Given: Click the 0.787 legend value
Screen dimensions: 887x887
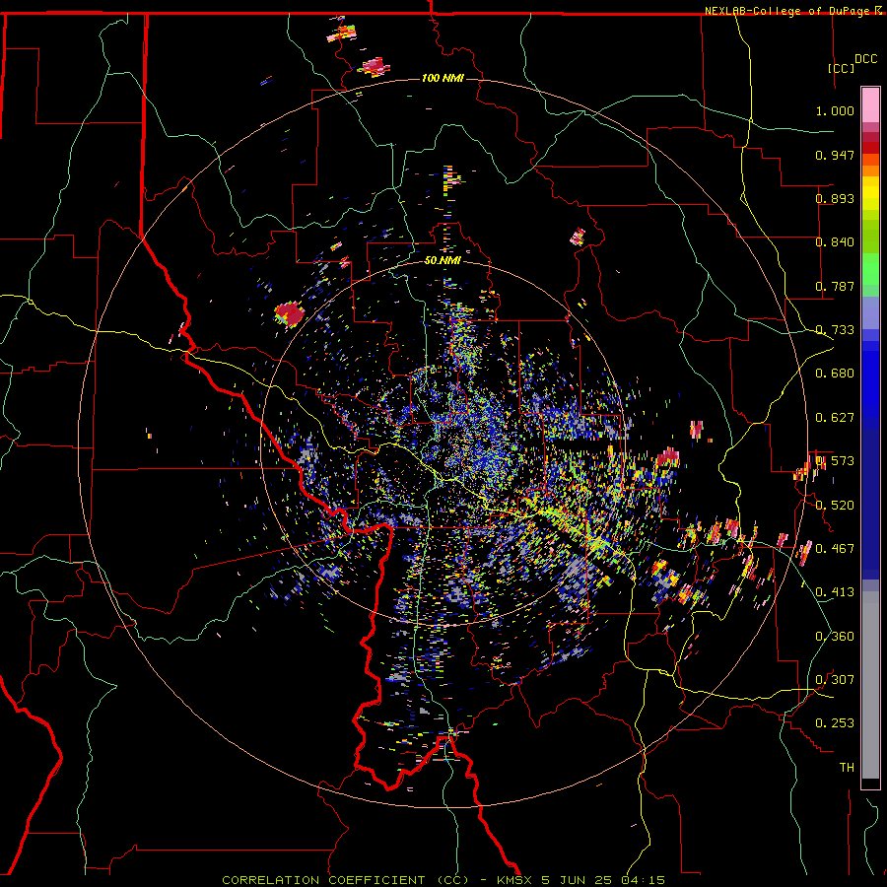Looking at the screenshot, I should tap(835, 286).
